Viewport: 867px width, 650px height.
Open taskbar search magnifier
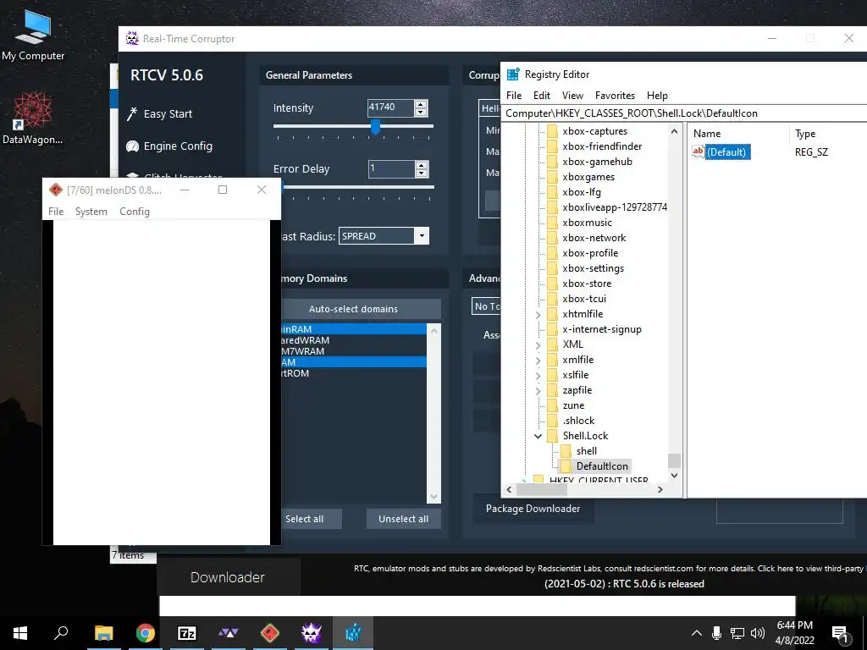61,633
